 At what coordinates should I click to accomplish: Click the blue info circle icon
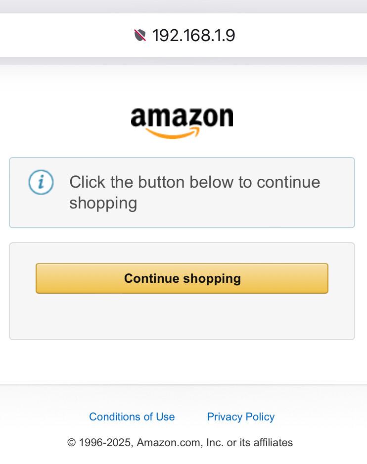coord(41,182)
